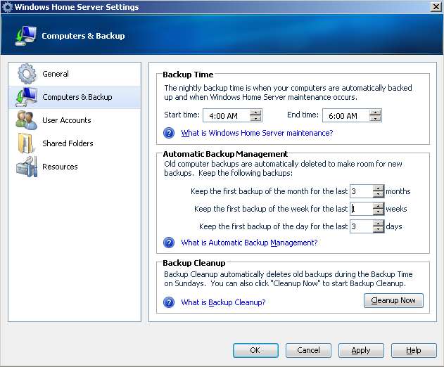Click help icon beside What is Backup Cleanup

169,302
